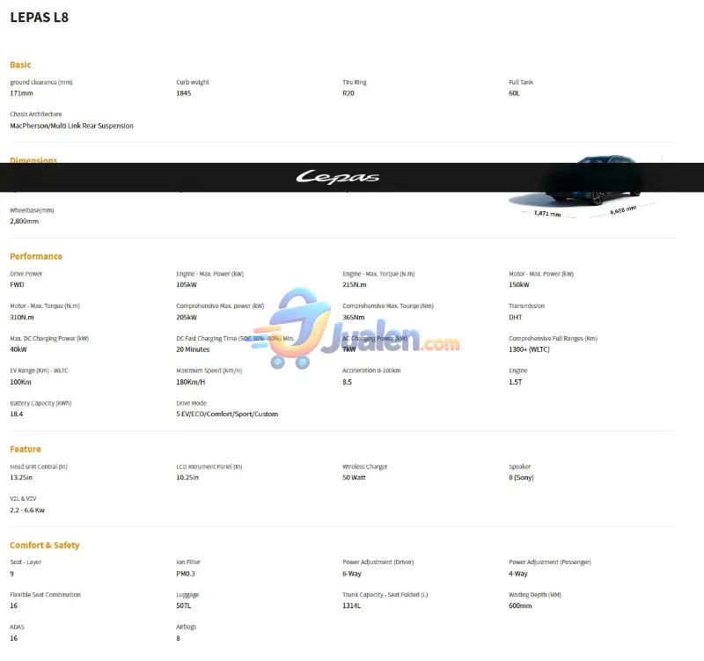Click the Performance section heading

pyautogui.click(x=36, y=256)
